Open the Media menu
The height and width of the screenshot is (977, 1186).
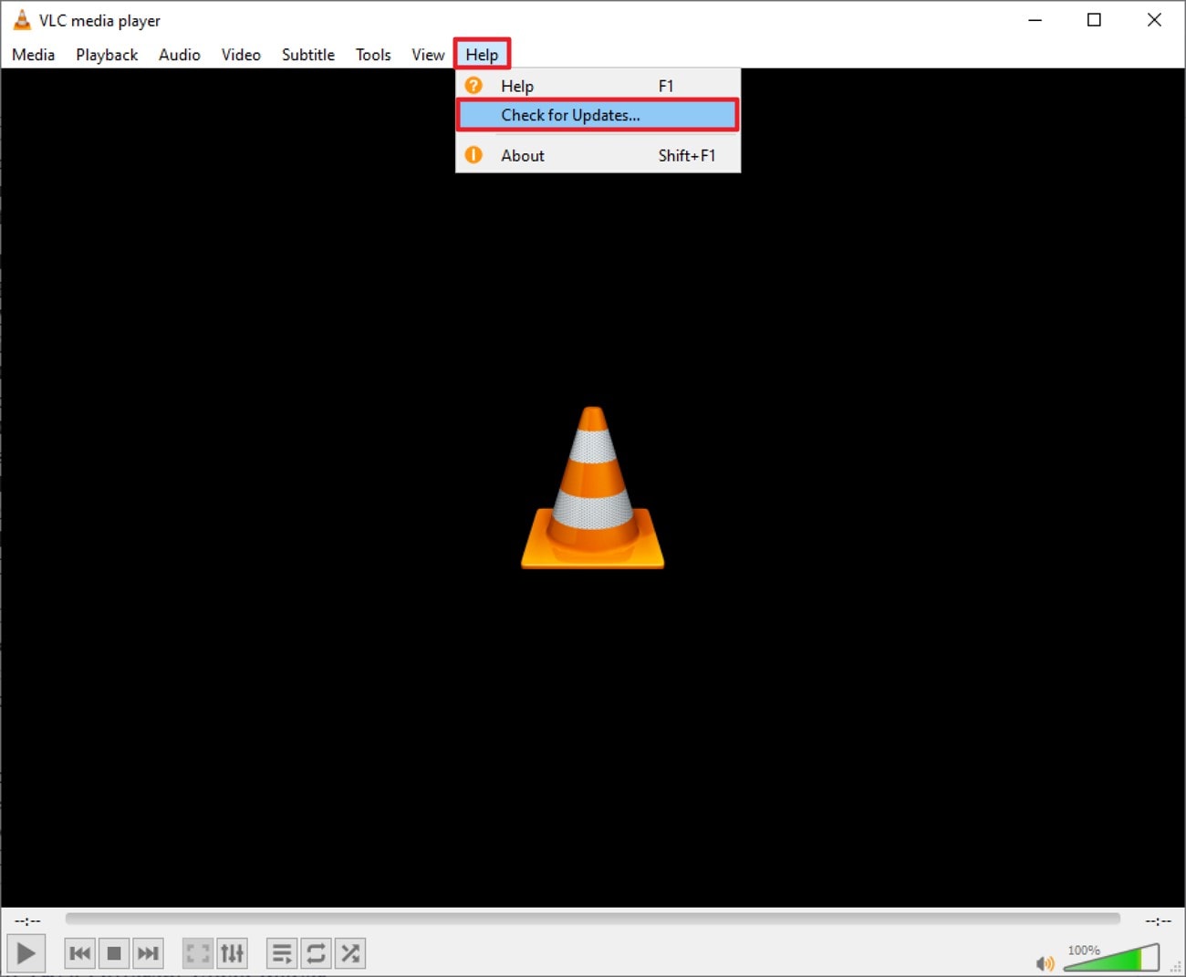coord(34,55)
